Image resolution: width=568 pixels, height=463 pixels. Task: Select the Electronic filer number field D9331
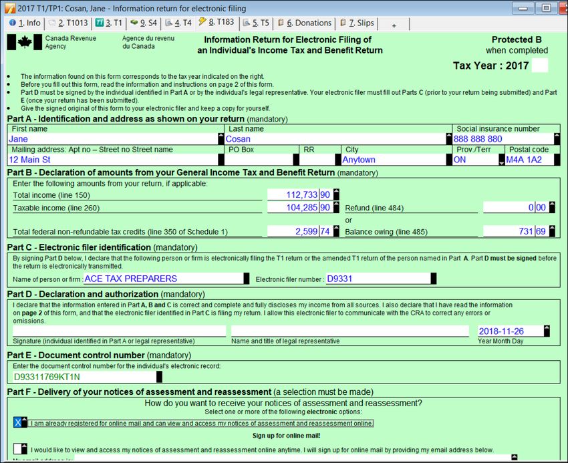tap(378, 279)
